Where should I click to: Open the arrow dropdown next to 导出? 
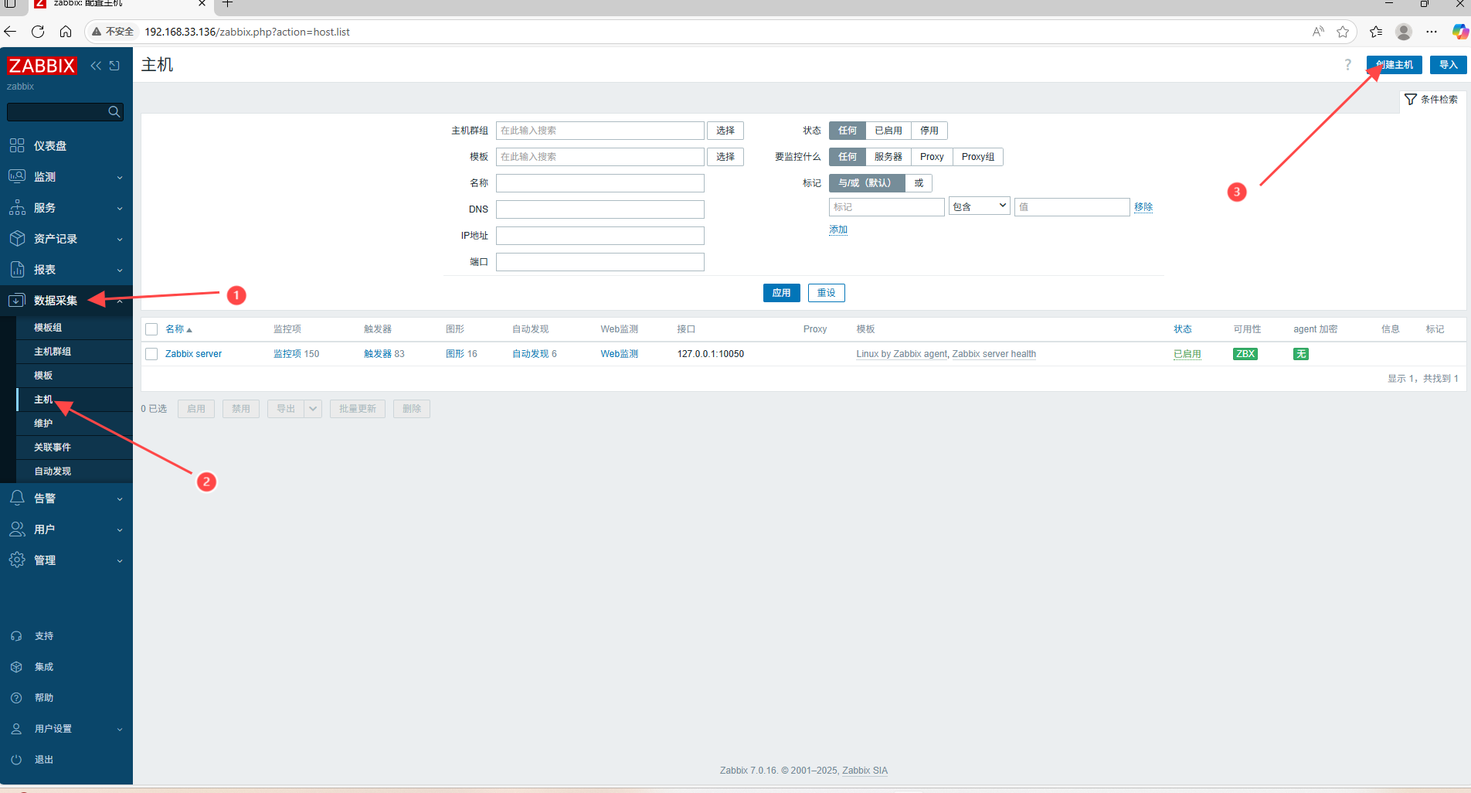coord(313,409)
